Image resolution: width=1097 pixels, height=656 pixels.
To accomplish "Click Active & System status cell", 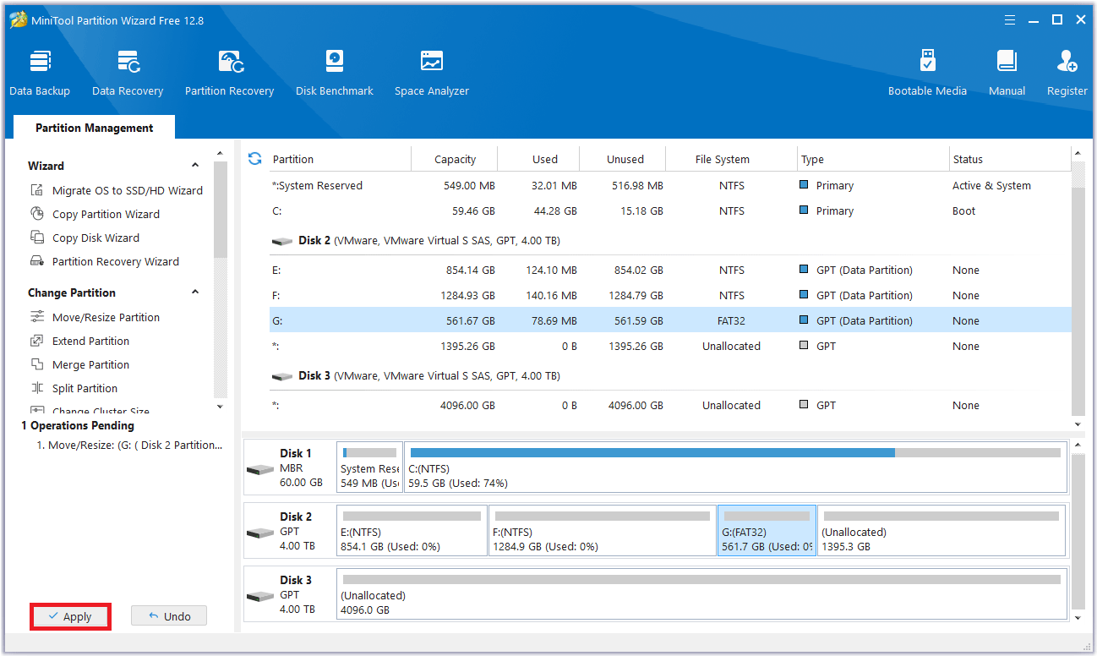I will (991, 185).
